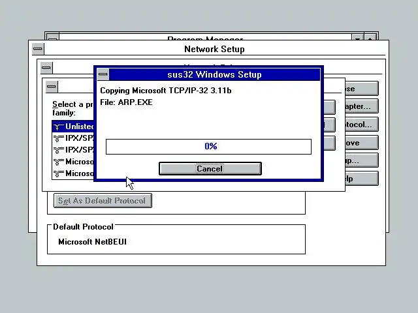
Task: Select the first IPX/SPX protocol icon row
Action: (73, 138)
